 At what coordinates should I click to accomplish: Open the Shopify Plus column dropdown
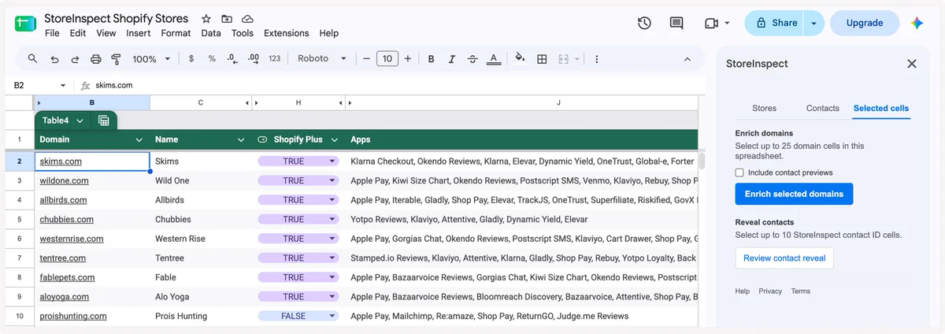click(334, 139)
